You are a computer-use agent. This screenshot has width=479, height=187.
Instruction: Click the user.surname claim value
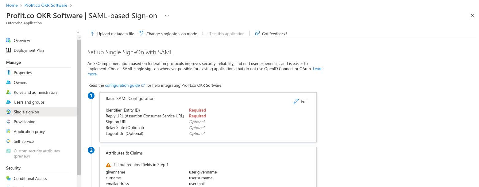pos(201,178)
